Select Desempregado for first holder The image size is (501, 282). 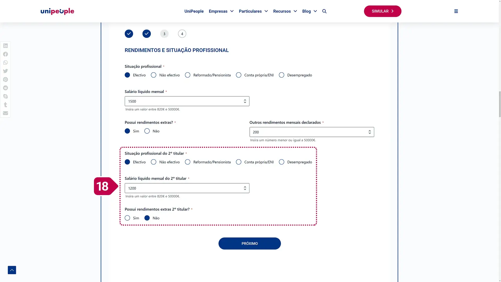282,75
